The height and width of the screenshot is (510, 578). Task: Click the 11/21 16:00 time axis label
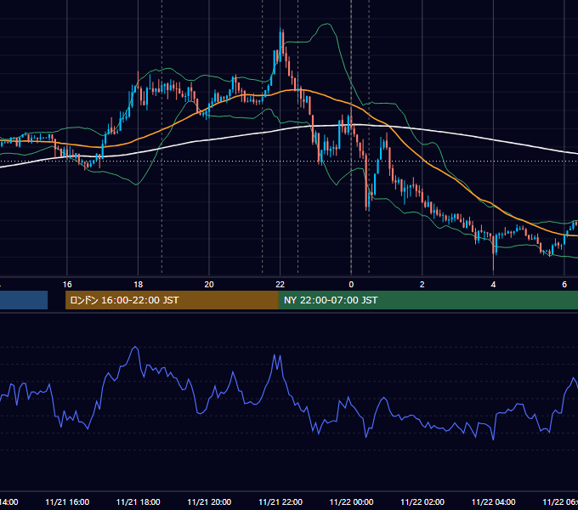(67, 502)
